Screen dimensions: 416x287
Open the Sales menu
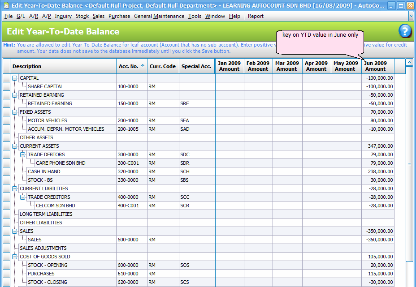click(x=99, y=16)
